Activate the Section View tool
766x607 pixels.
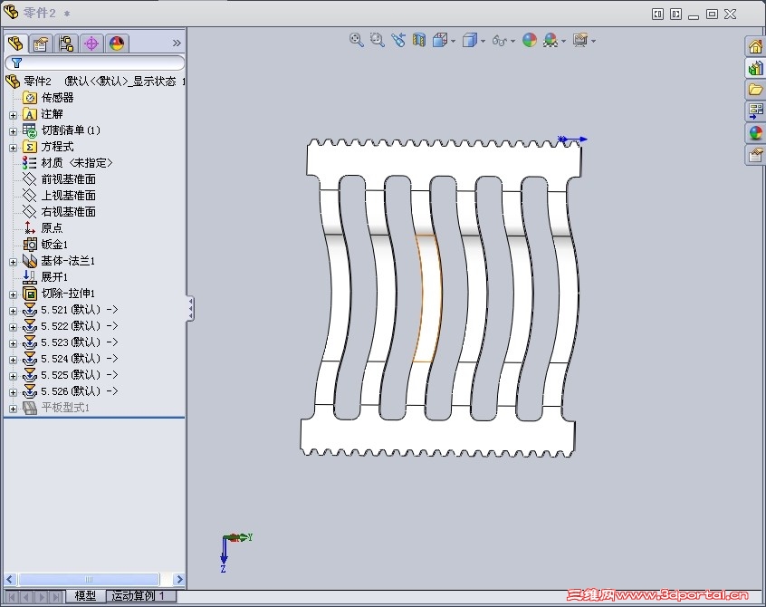(x=418, y=40)
